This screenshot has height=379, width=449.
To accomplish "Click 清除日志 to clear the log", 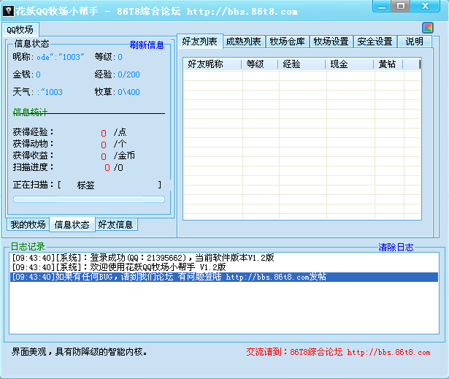I will 396,248.
